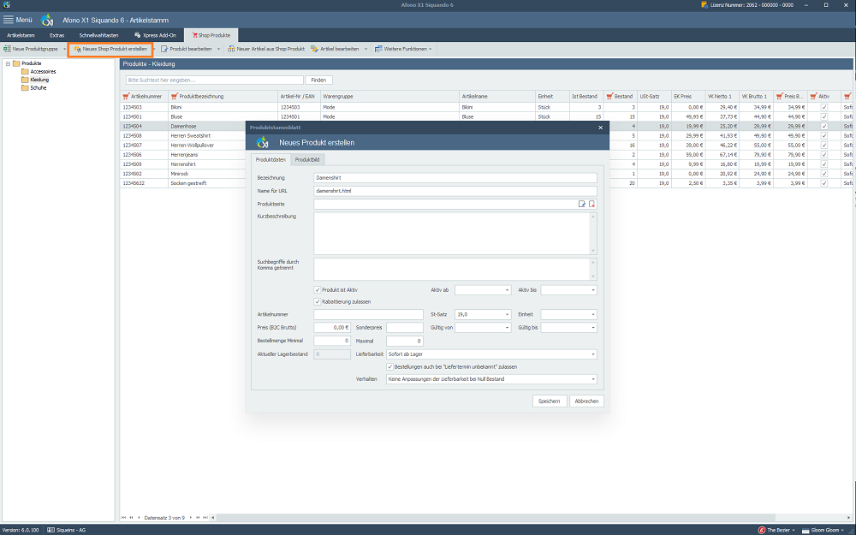Open the Xpress Add-On tab
Viewport: 856px width, 535px height.
click(x=155, y=35)
